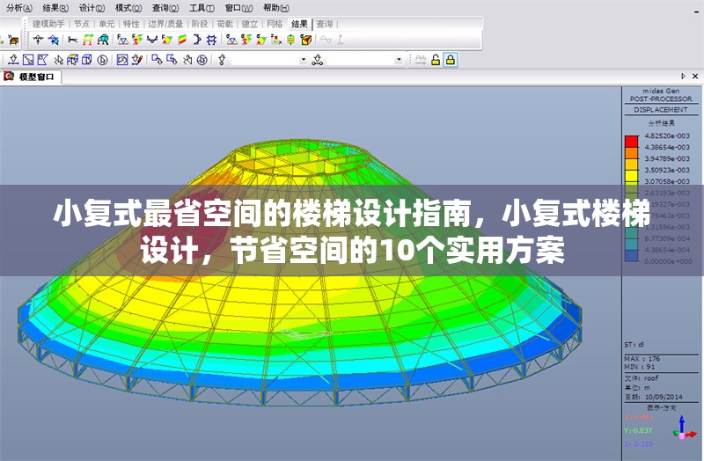Click the F-labelled truss forces triangle icon
This screenshot has height=461, width=704.
[x=122, y=40]
